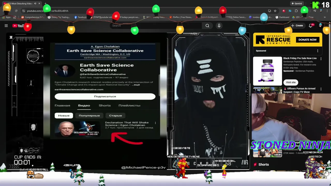Viewport: 331px width, 186px height.
Task: Reload the current YouTube page
Action: click(16, 11)
